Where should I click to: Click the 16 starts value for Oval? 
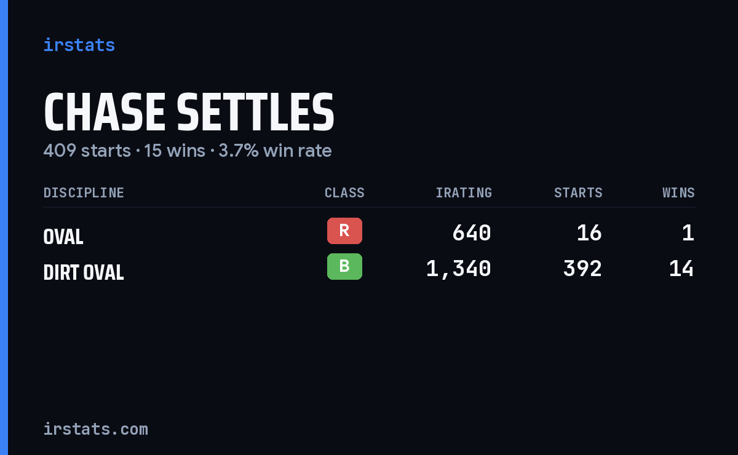(x=589, y=233)
